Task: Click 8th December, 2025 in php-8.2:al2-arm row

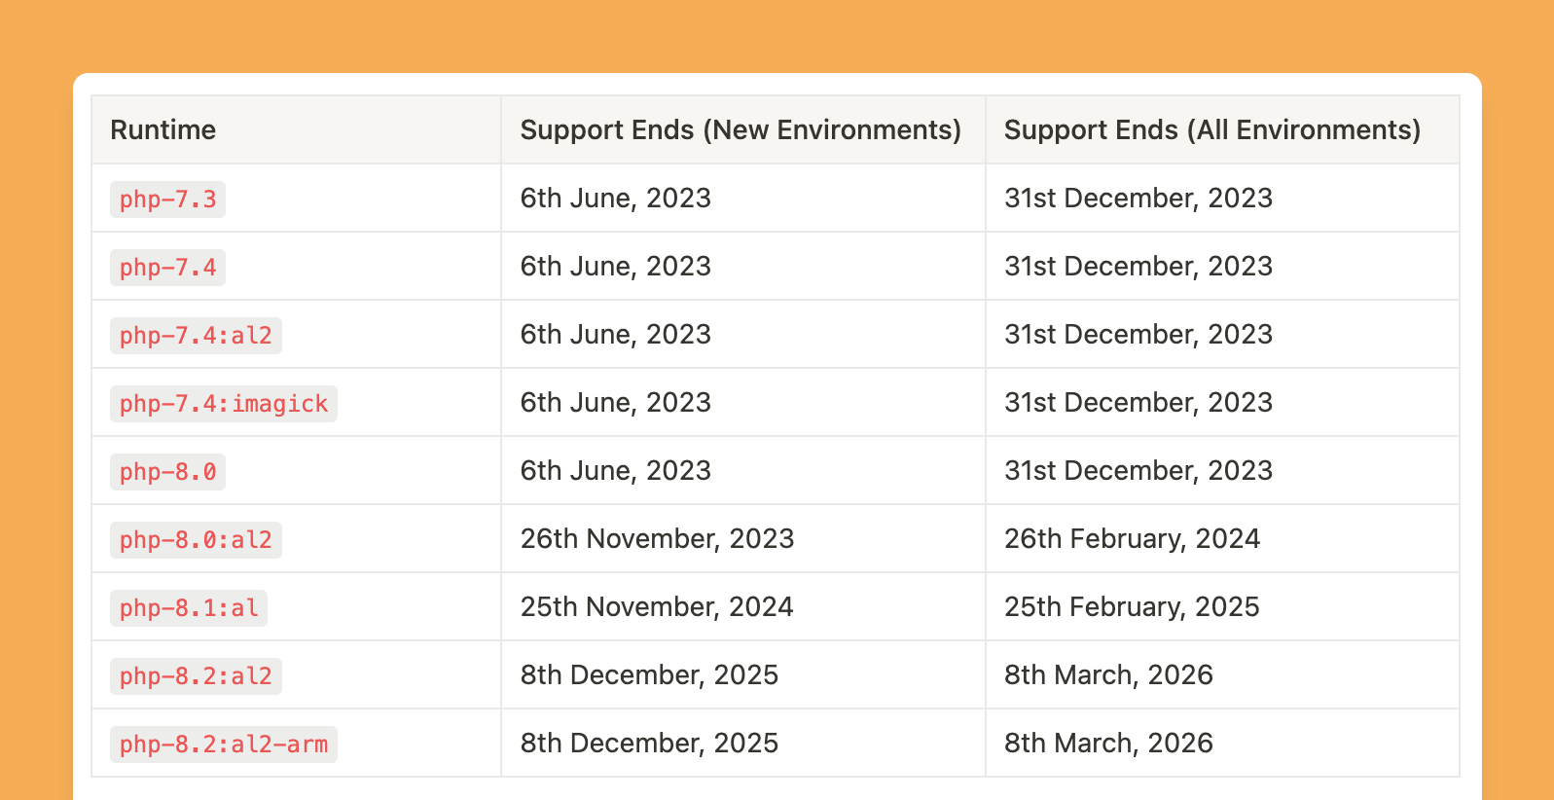Action: tap(649, 744)
